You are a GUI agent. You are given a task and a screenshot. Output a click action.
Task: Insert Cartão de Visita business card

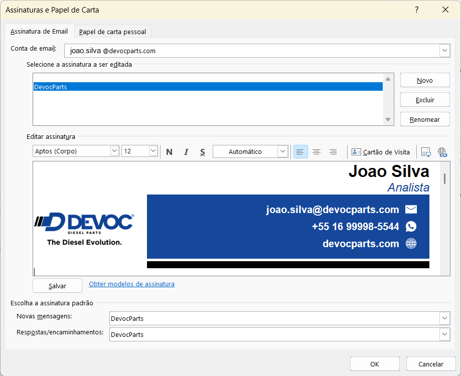pos(381,152)
